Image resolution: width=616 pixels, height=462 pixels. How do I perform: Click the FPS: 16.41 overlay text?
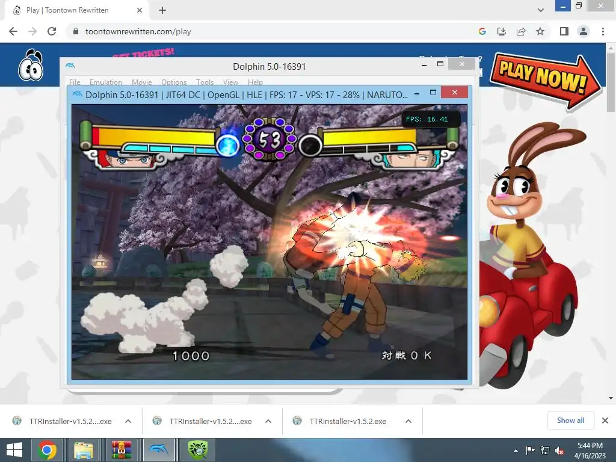pyautogui.click(x=427, y=119)
